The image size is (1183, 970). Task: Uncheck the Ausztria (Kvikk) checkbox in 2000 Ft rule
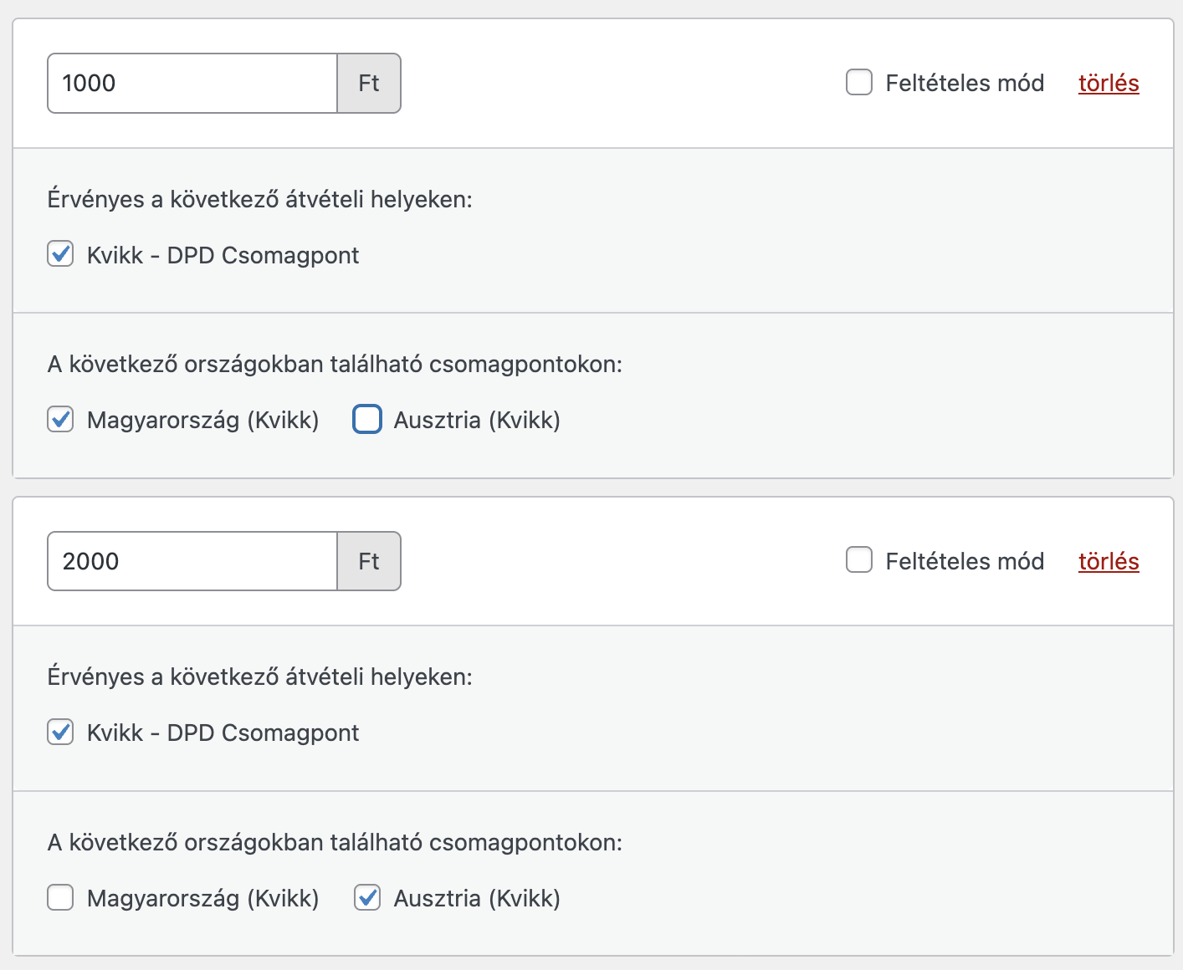367,898
